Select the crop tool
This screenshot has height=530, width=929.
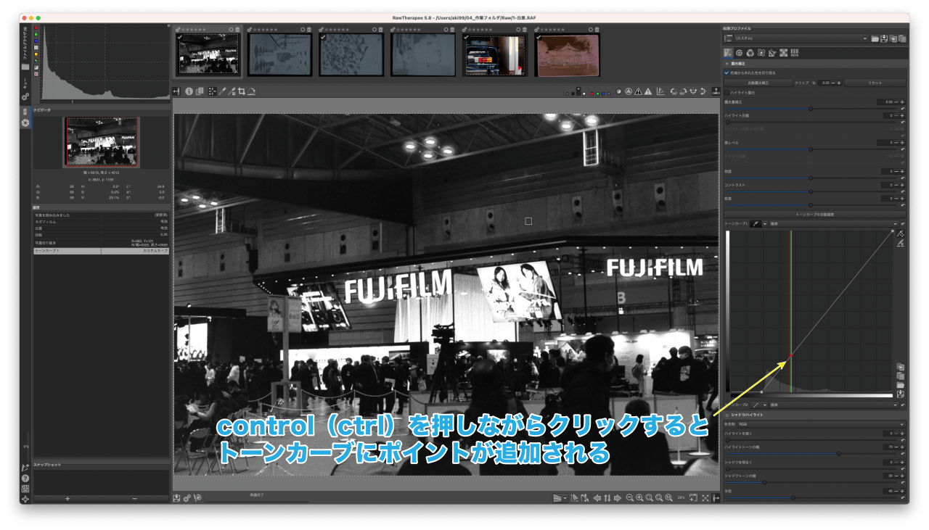(242, 91)
